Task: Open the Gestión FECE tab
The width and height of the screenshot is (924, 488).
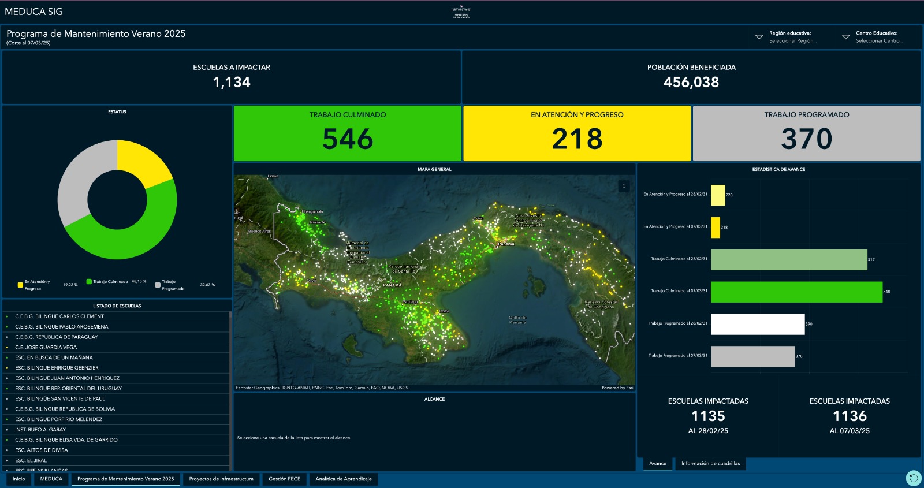Action: pyautogui.click(x=284, y=479)
